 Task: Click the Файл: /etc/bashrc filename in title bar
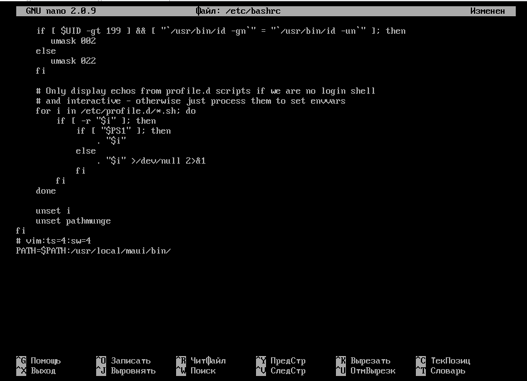click(239, 11)
